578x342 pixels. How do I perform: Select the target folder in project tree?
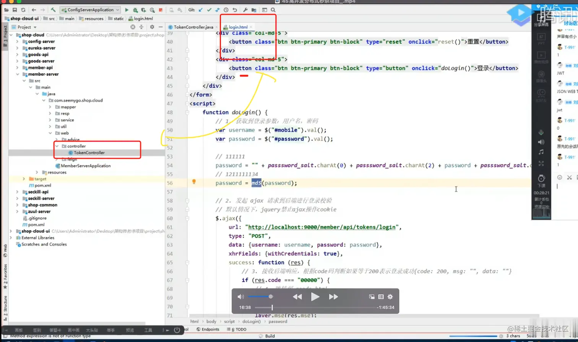pos(37,179)
